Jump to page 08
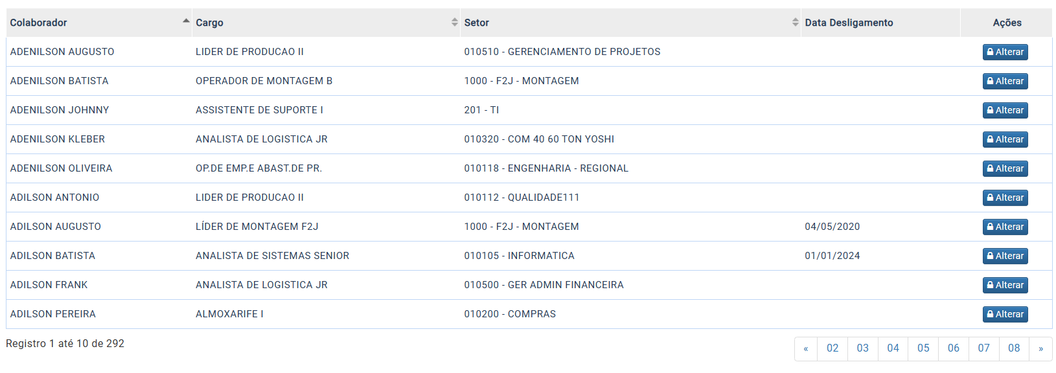Image resolution: width=1056 pixels, height=373 pixels. point(1014,348)
